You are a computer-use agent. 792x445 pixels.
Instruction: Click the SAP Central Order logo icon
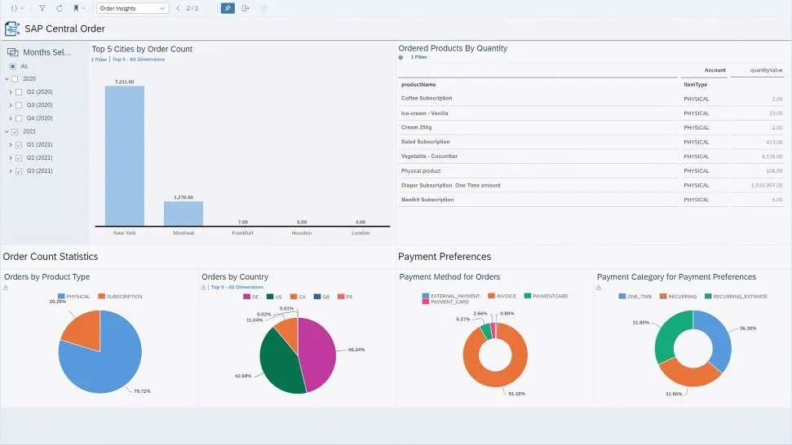click(12, 29)
